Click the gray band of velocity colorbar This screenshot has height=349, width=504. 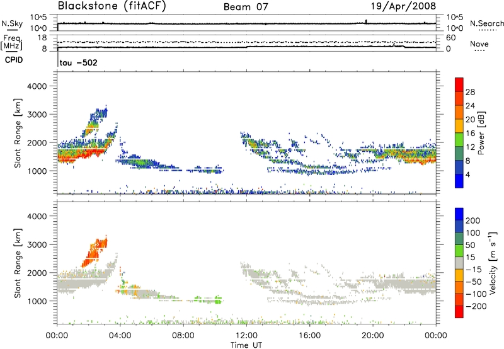[x=459, y=263]
